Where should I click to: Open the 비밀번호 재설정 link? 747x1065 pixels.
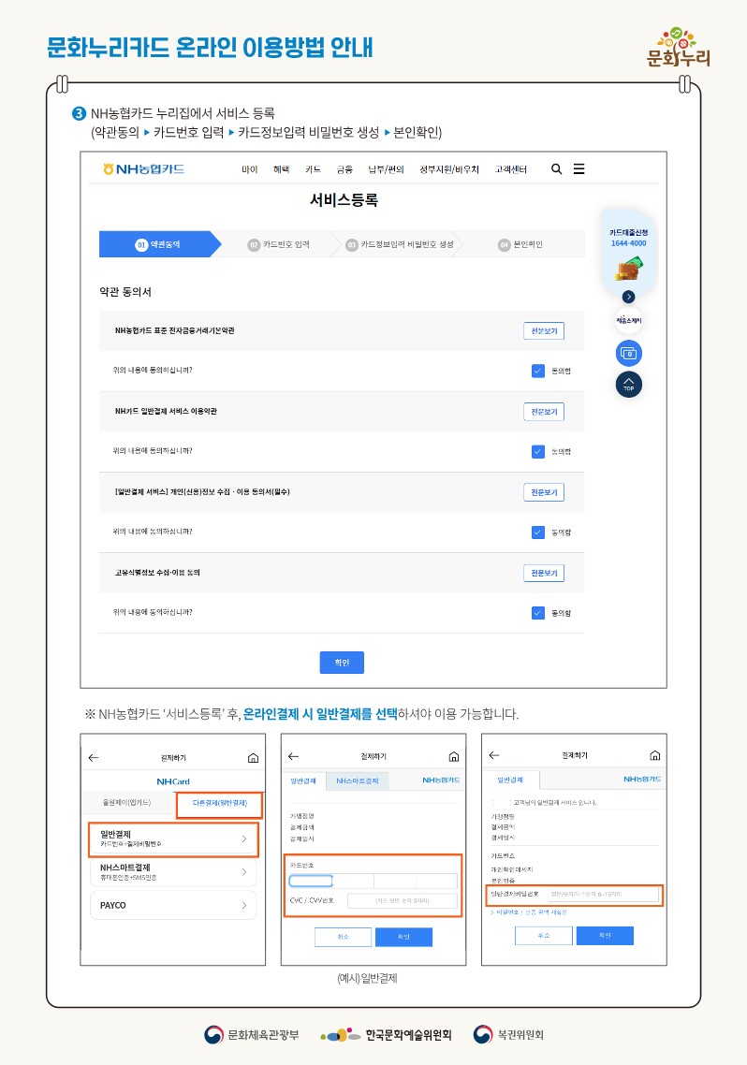tap(530, 912)
